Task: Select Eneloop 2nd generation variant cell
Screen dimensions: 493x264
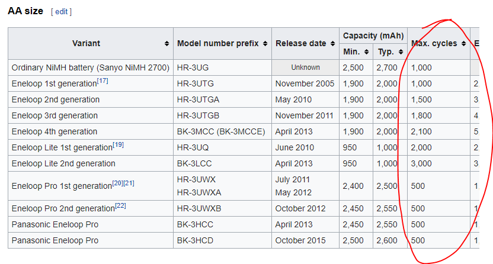Action: [x=91, y=99]
